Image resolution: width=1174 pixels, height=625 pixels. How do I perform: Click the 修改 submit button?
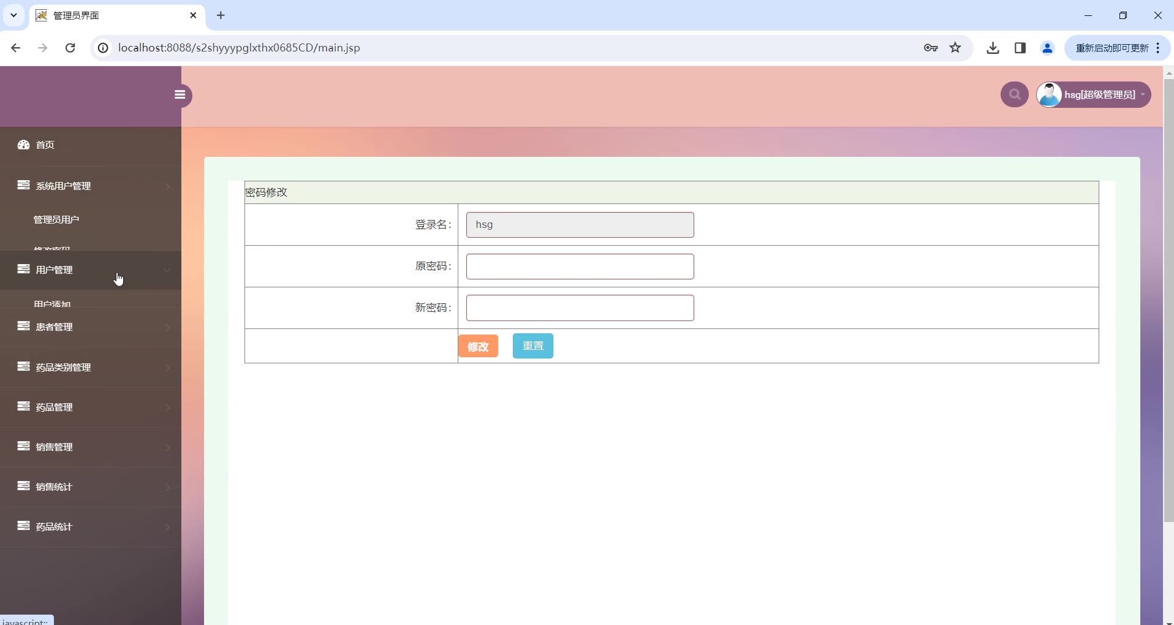[x=477, y=346]
